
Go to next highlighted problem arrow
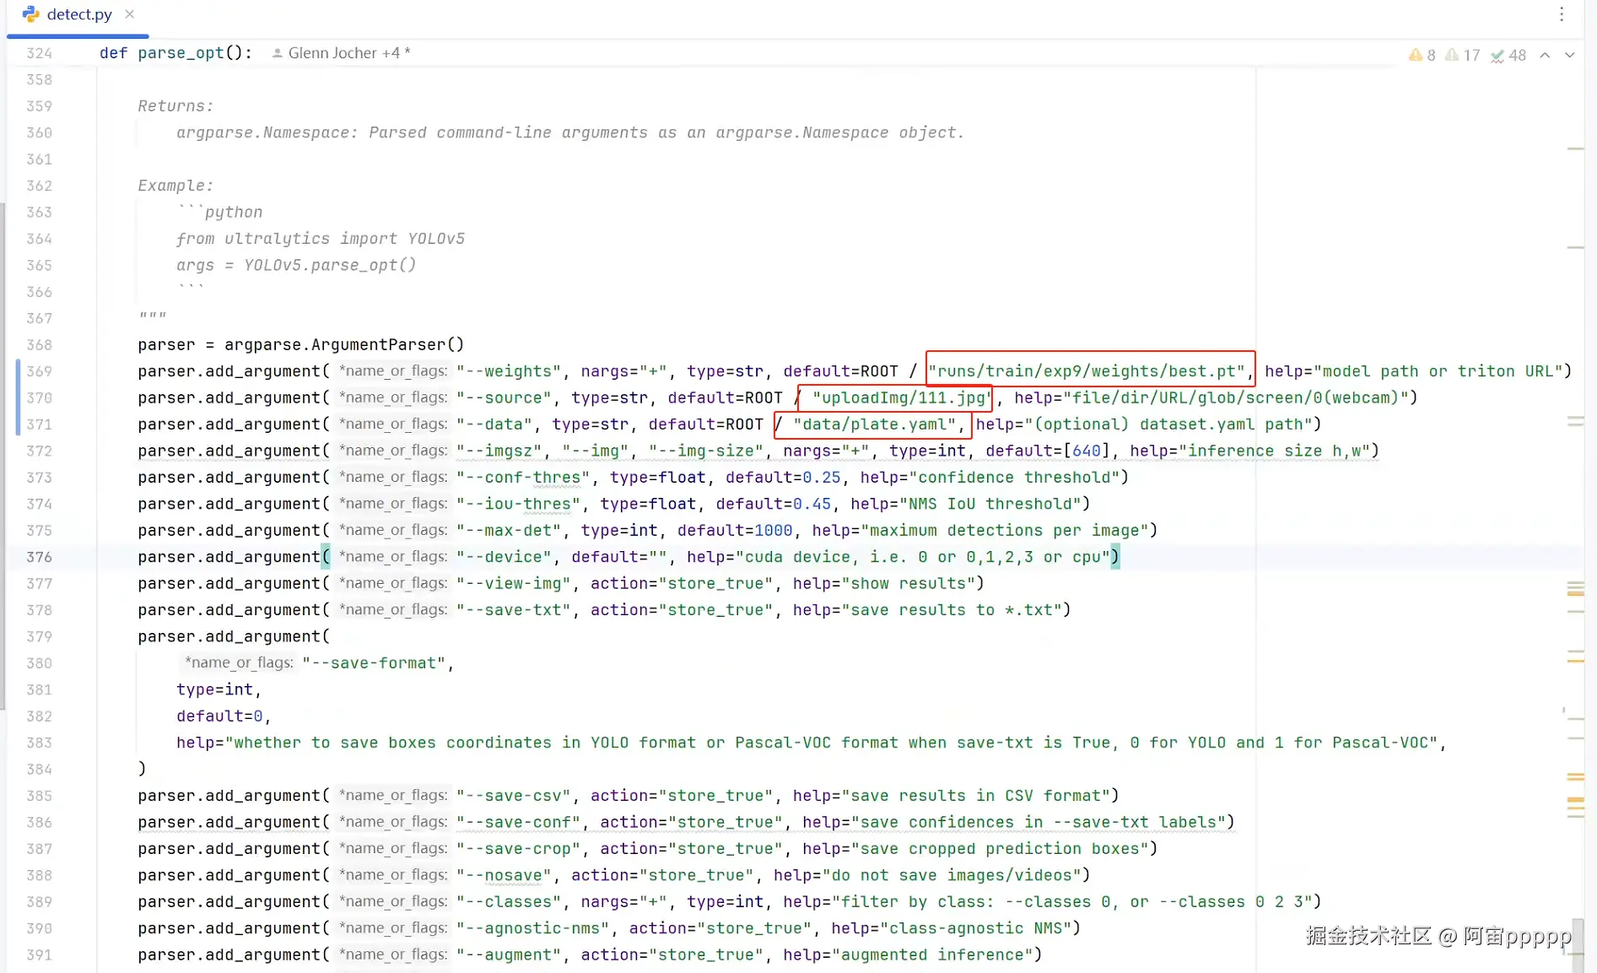(1569, 55)
